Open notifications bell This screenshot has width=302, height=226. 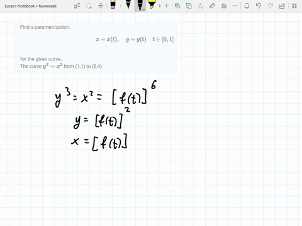pos(247,6)
